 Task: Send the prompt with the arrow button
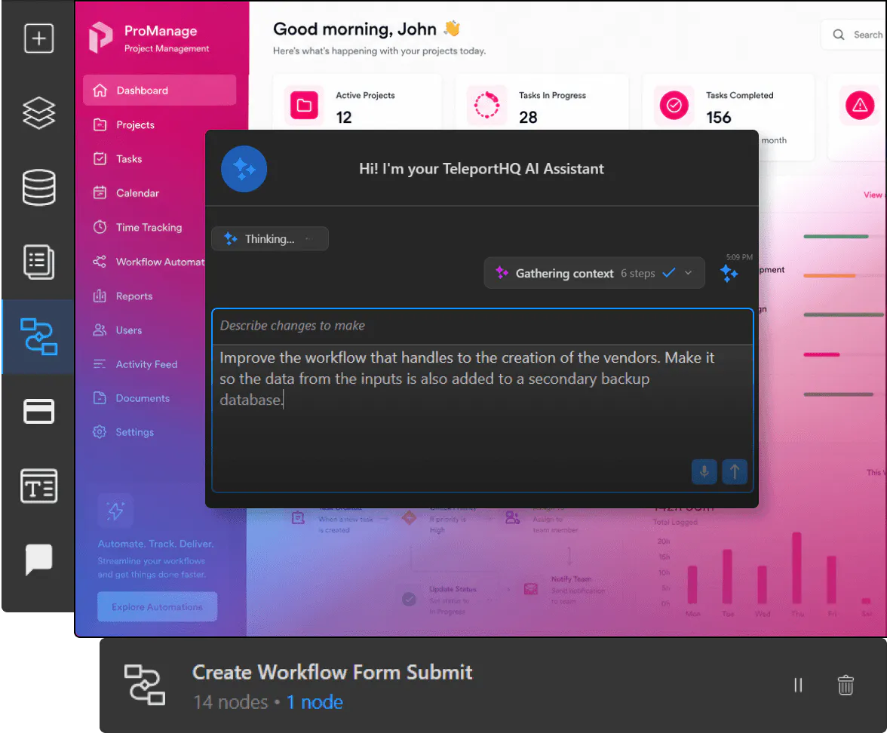[x=735, y=472]
